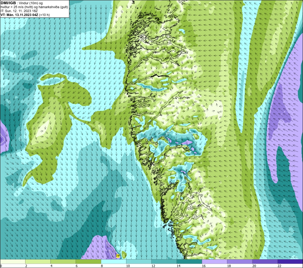Click the olive green 6–8 m/s legend swatch
The width and height of the screenshot is (303, 268).
point(88,261)
